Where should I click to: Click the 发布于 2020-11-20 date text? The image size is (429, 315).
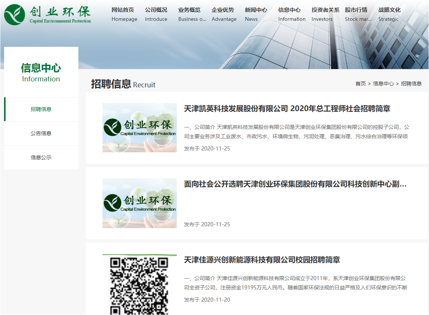(x=207, y=300)
